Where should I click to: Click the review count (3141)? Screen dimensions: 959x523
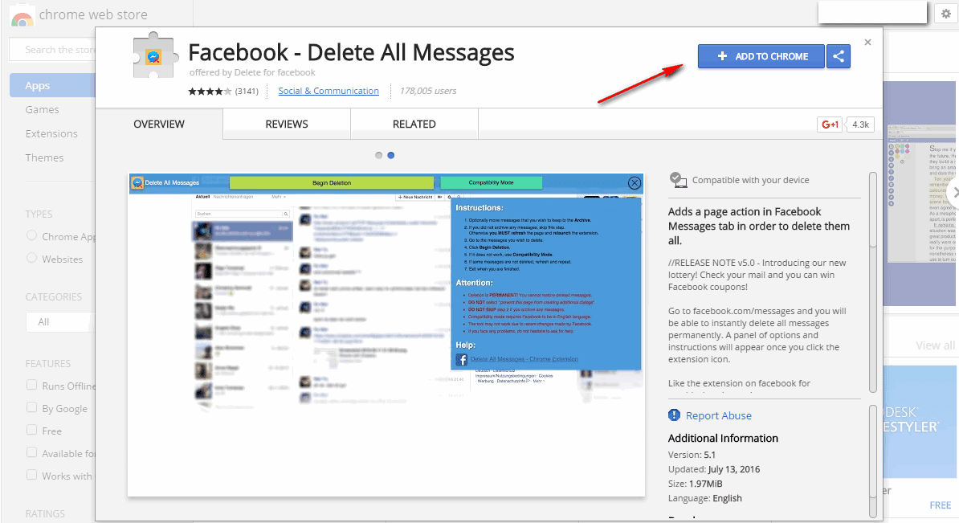(247, 91)
